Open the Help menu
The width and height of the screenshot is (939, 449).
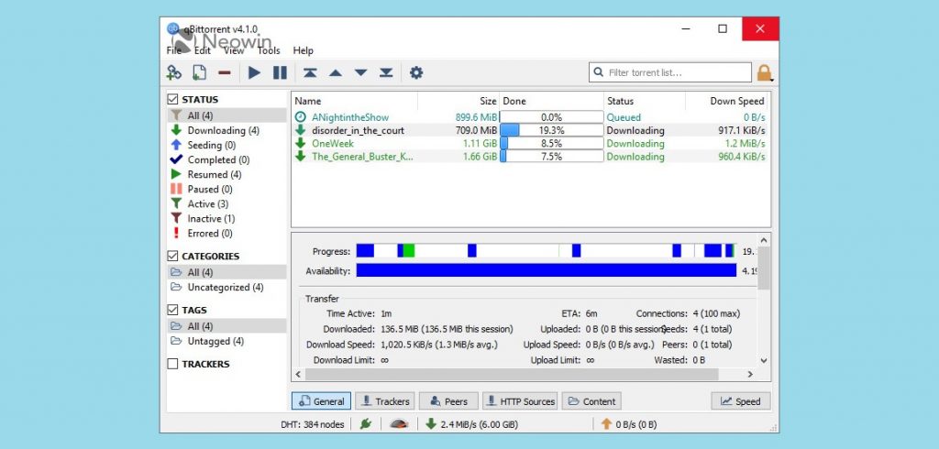(x=303, y=51)
